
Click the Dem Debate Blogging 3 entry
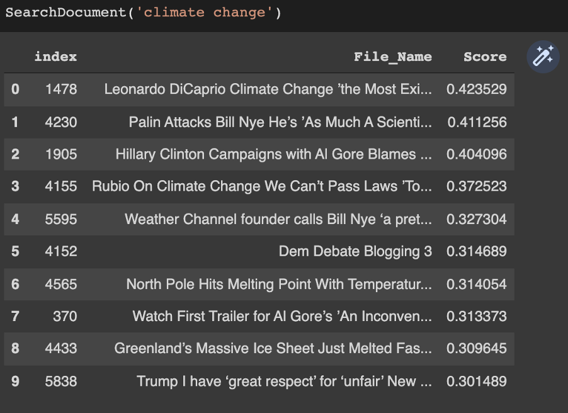click(355, 252)
